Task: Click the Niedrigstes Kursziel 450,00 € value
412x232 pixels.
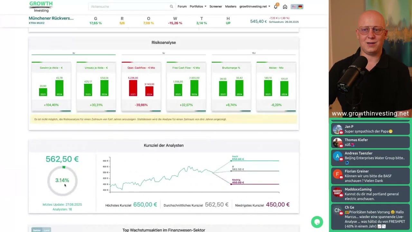Action: pyautogui.click(x=278, y=205)
